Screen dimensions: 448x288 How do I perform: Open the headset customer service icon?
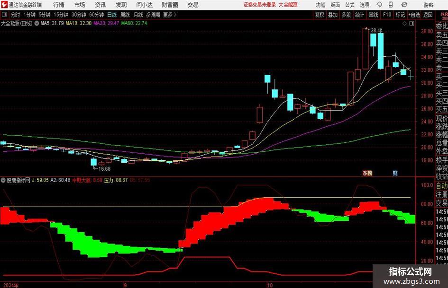[379, 5]
